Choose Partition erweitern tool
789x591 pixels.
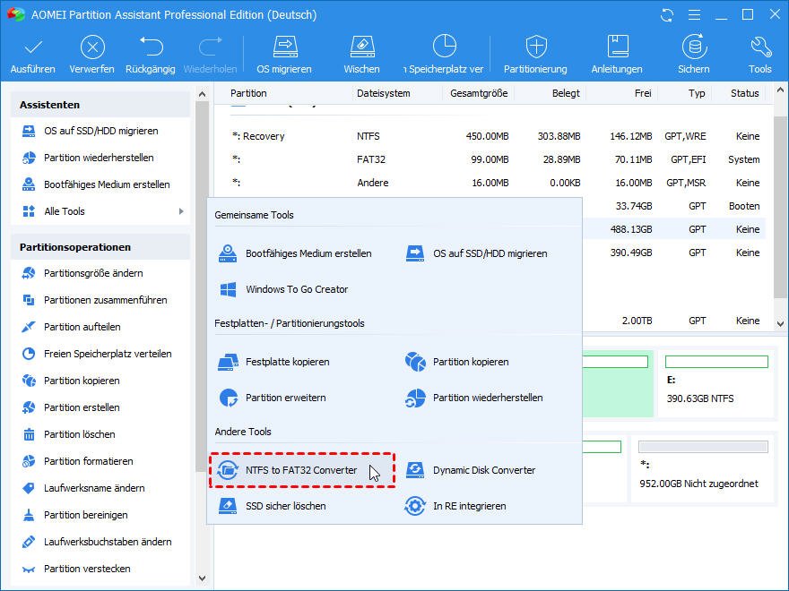[273, 398]
